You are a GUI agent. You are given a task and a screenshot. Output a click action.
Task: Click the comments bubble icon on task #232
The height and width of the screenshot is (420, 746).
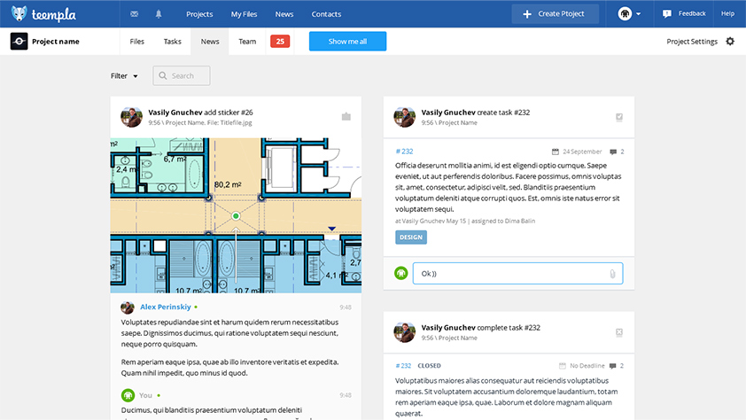pyautogui.click(x=613, y=152)
